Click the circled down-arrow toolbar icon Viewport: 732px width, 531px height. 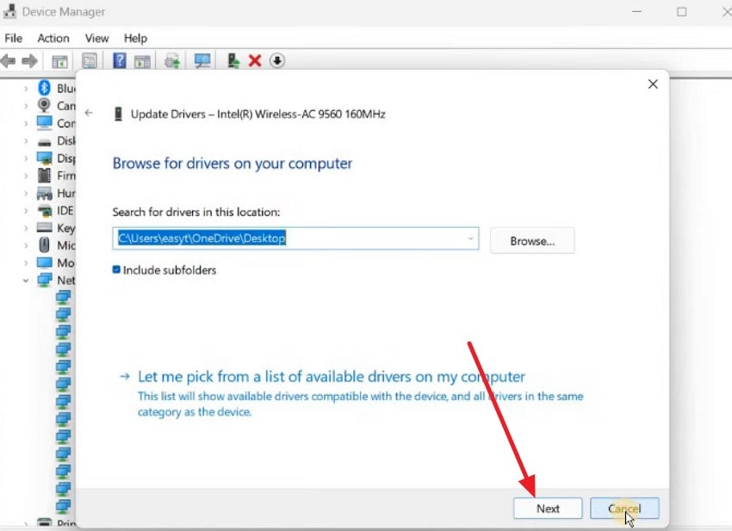(x=276, y=60)
